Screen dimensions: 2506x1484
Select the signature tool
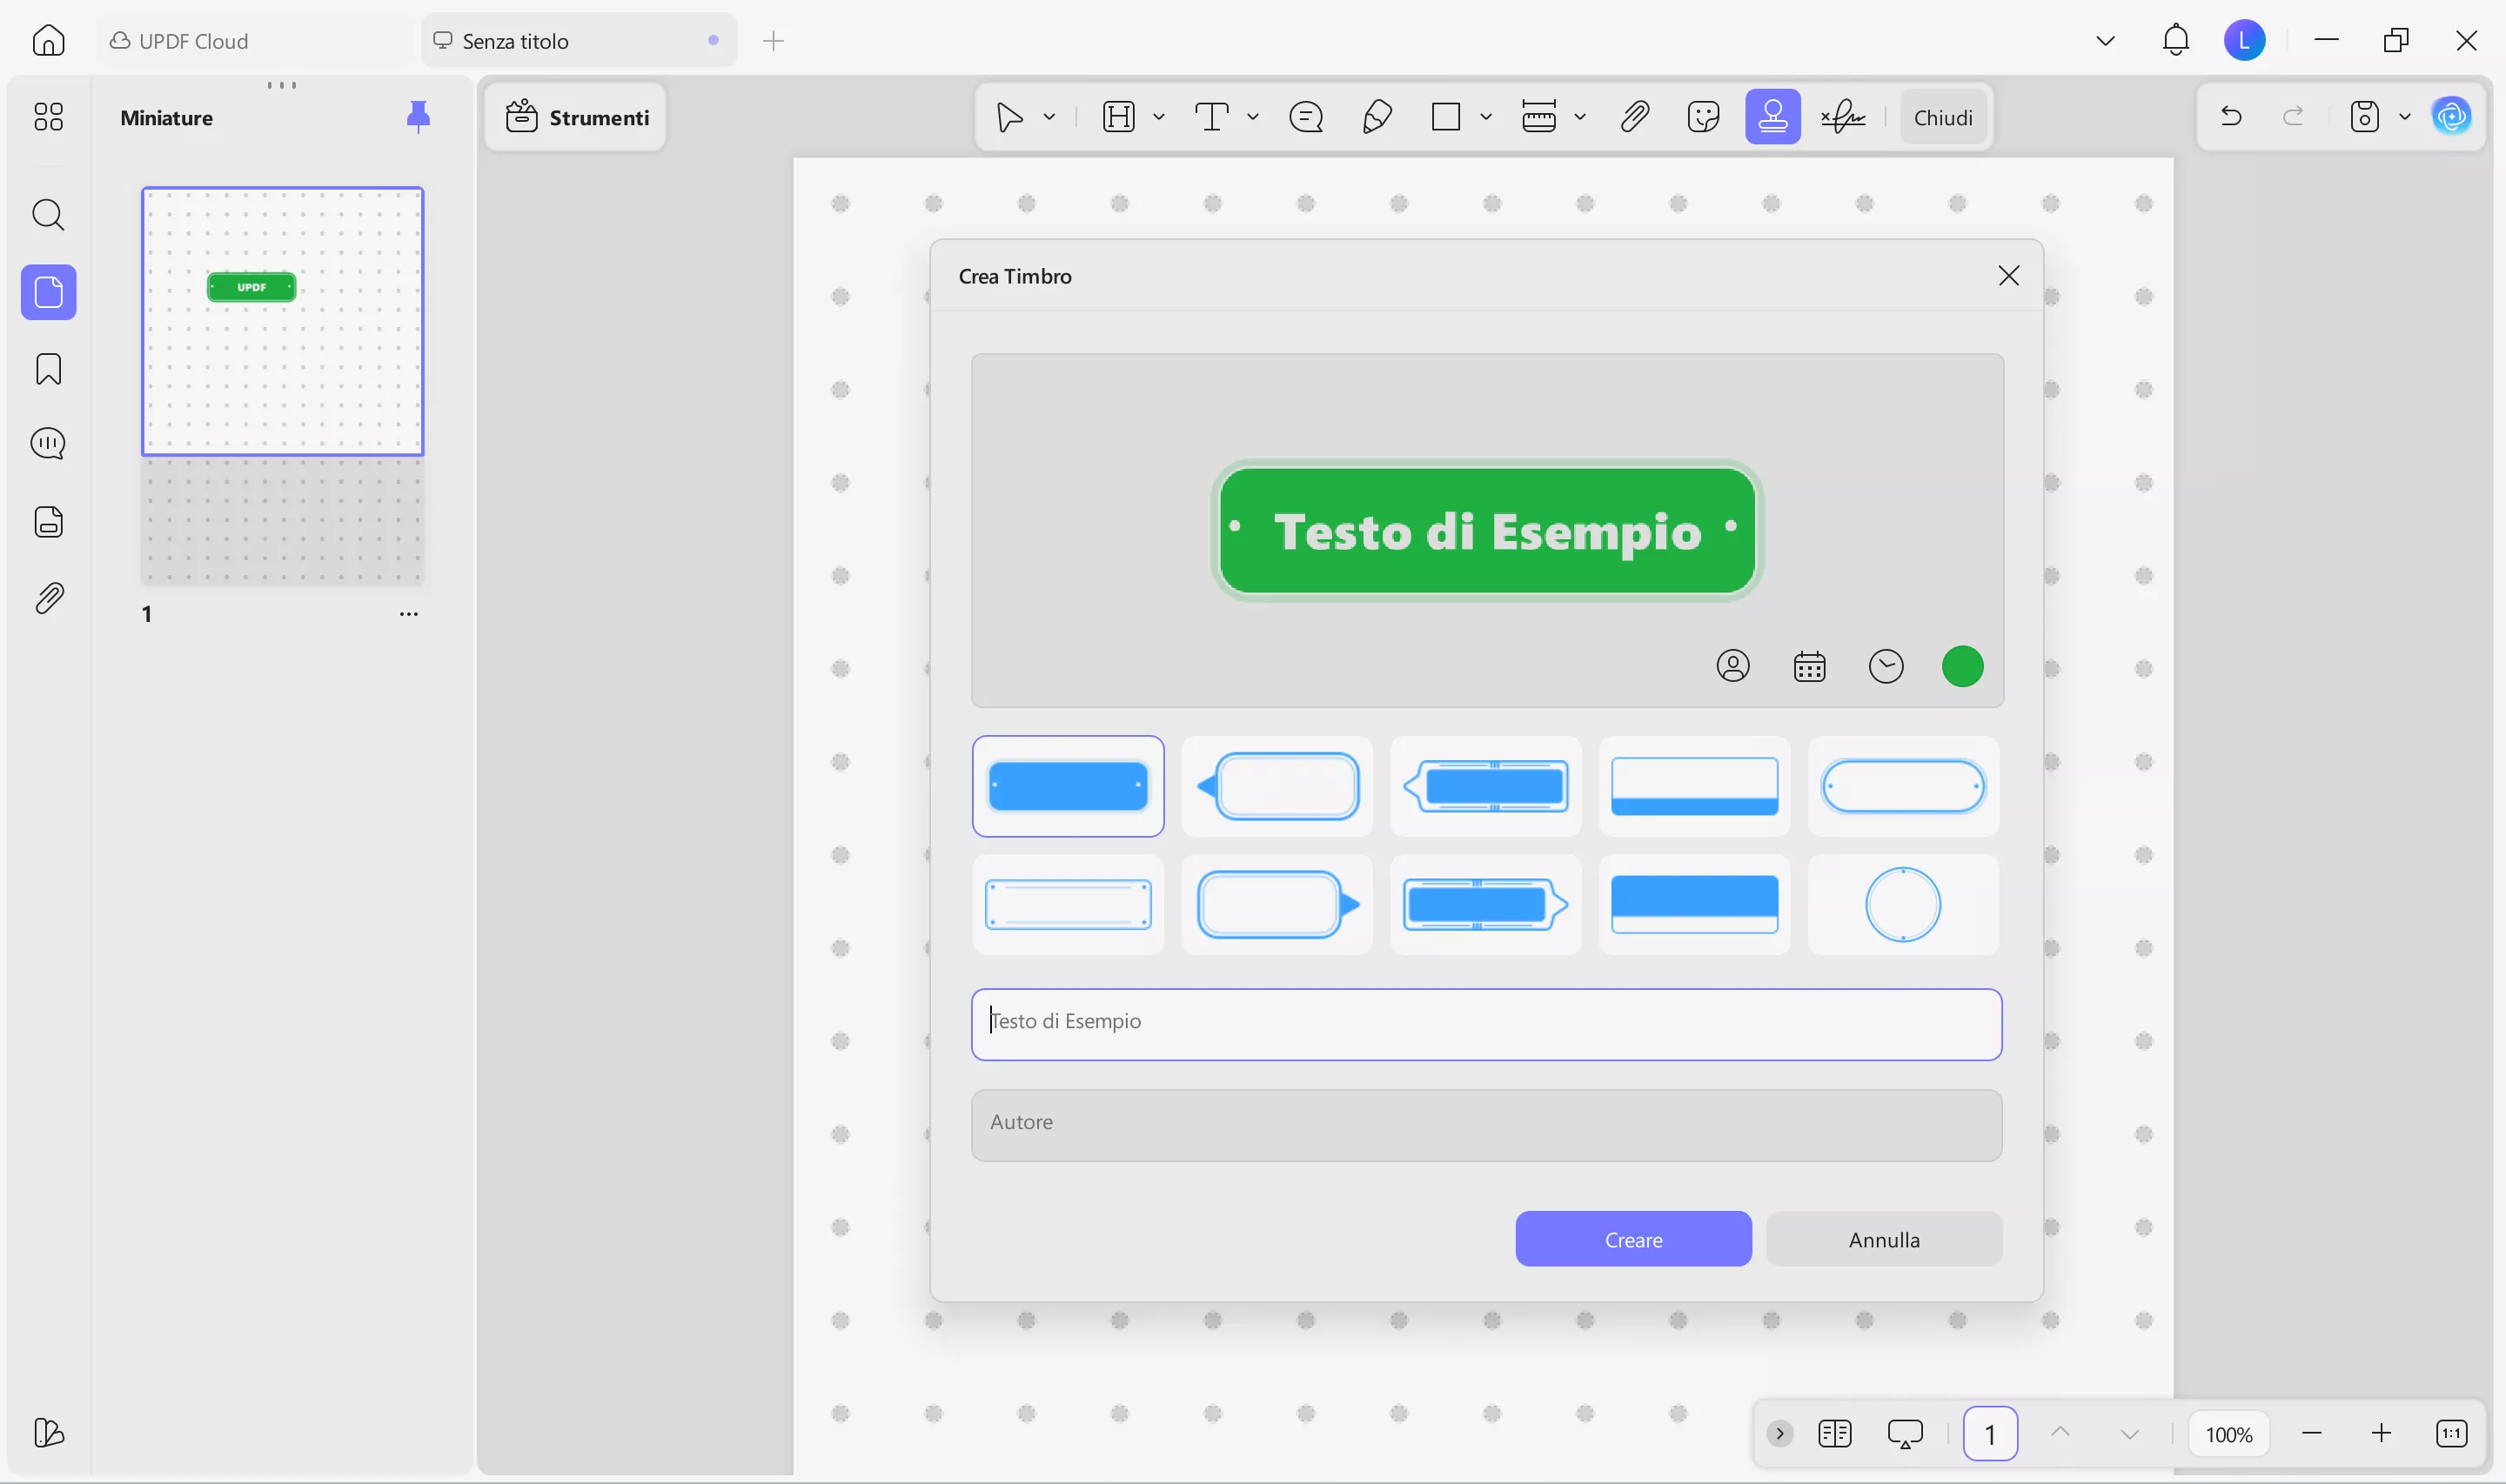[x=1843, y=116]
